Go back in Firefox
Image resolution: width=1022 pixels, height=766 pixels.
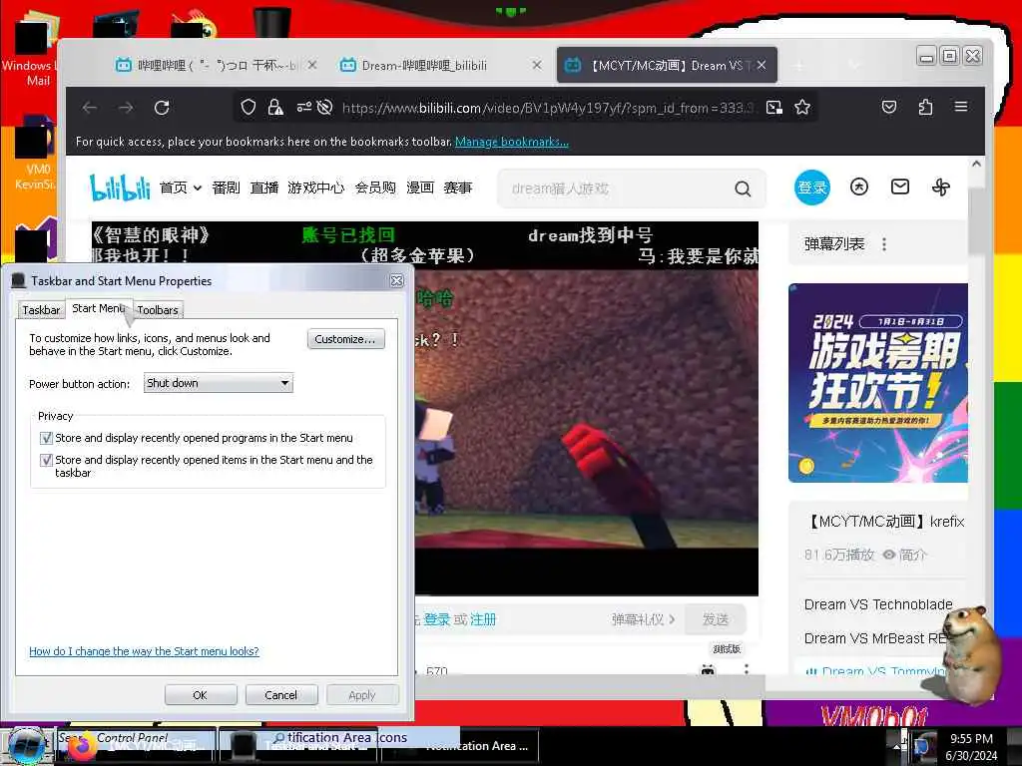pos(90,108)
